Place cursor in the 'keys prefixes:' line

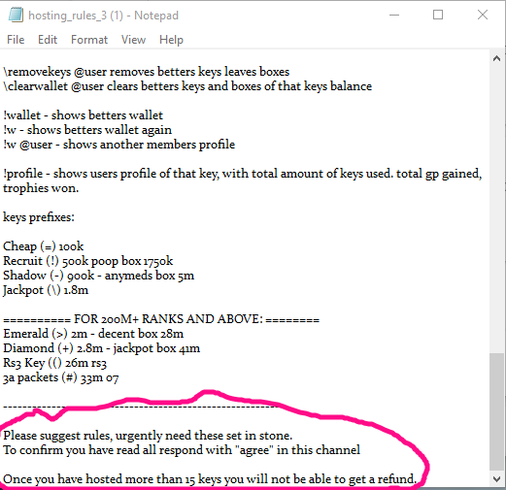pos(39,217)
